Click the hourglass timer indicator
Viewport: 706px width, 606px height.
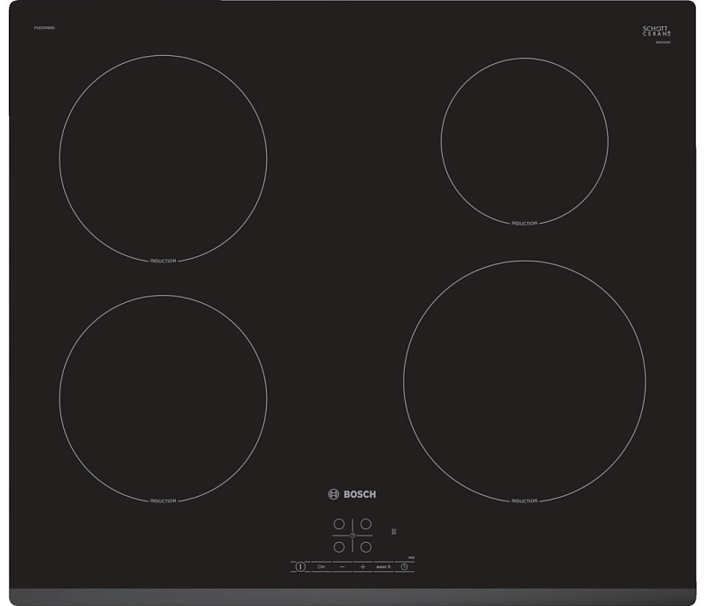(394, 530)
